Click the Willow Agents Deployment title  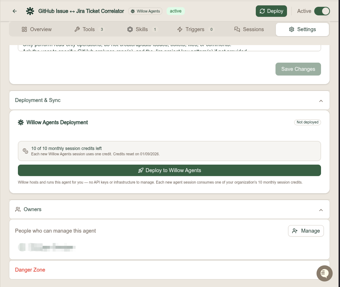57,122
